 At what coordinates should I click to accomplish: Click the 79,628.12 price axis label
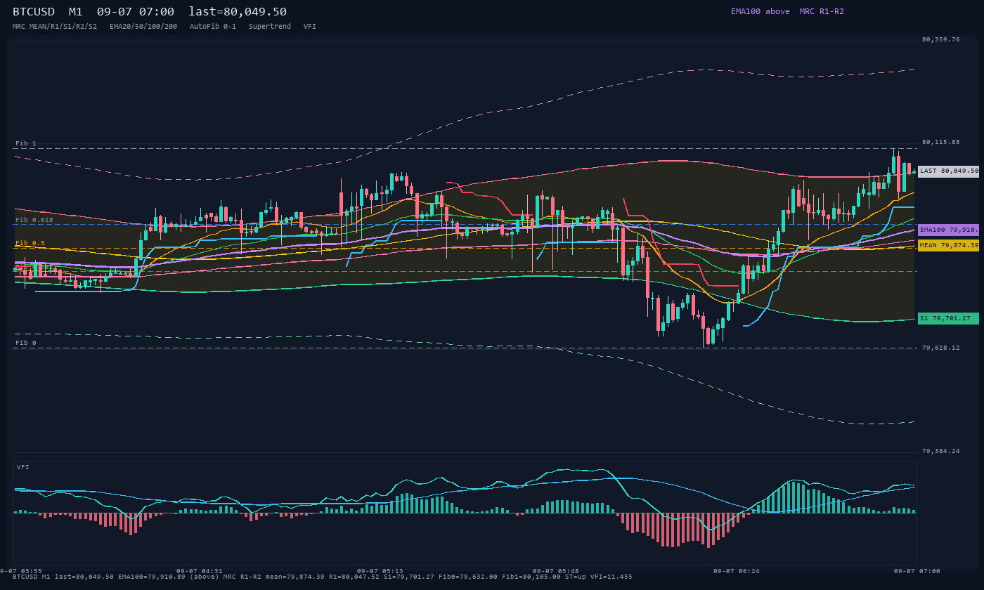click(x=940, y=347)
